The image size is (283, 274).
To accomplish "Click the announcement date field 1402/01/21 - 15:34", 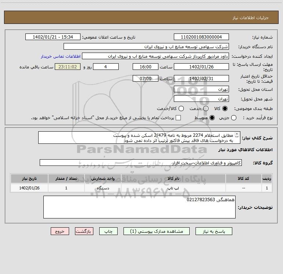I will coord(53,37).
